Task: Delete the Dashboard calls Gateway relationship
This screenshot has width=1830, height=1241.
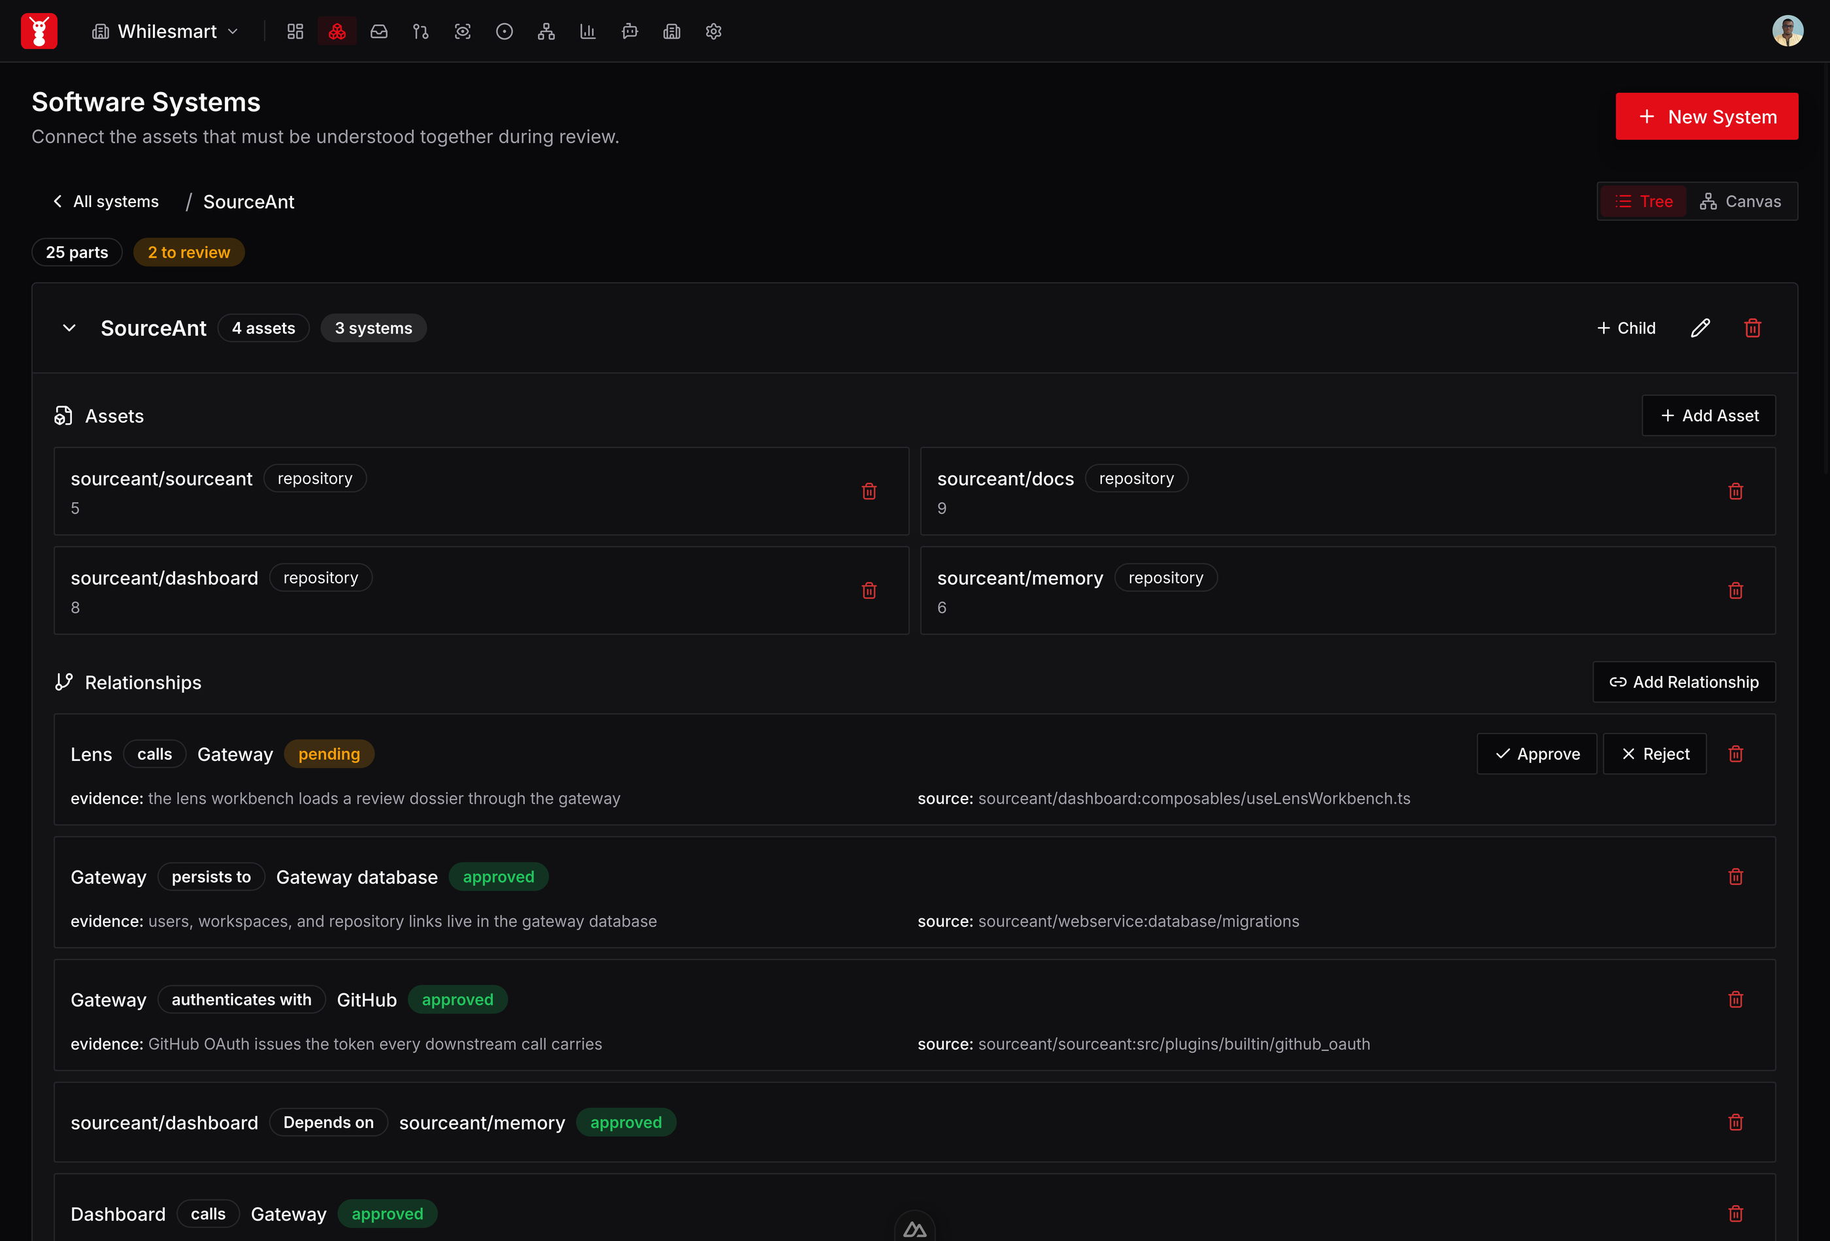Action: coord(1735,1214)
